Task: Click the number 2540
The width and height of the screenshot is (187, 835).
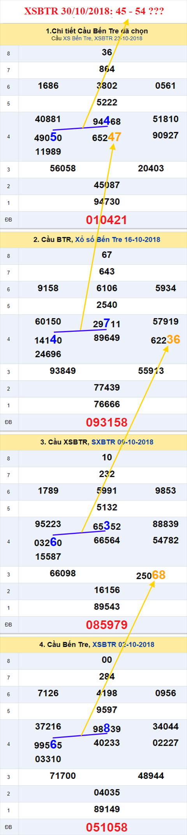Action: [x=107, y=305]
